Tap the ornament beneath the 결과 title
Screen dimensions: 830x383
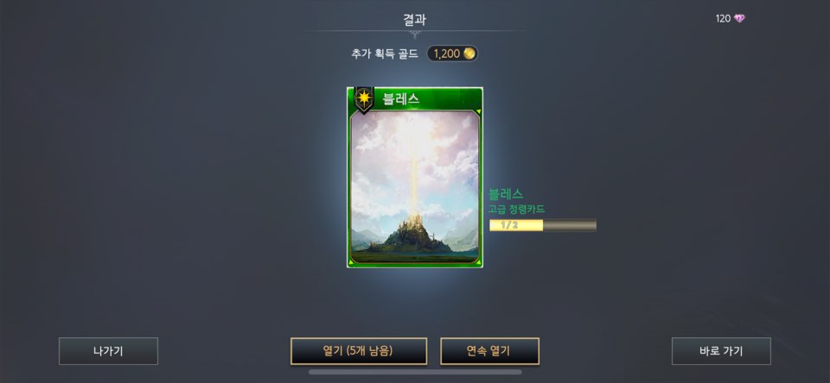coord(416,35)
